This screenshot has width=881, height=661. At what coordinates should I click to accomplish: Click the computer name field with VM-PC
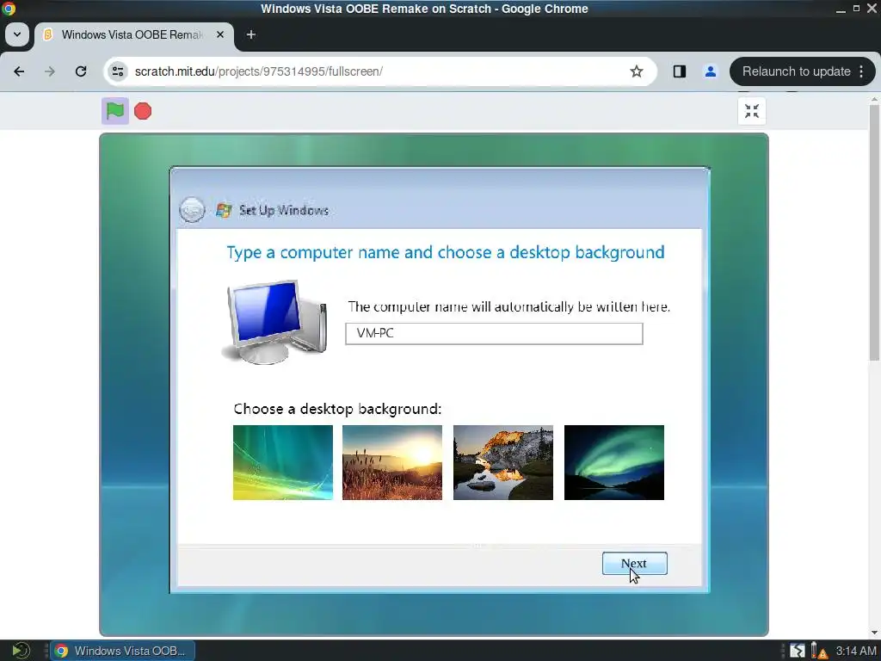[x=494, y=333]
